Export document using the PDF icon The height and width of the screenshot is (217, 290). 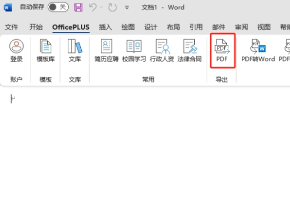222,50
